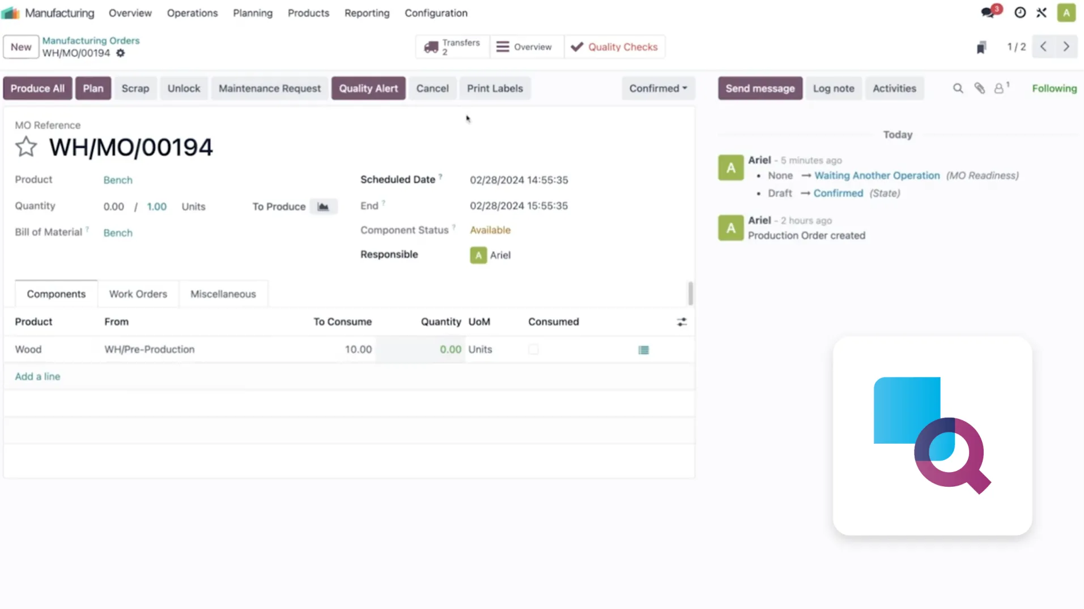Open the Bench bill of material link
This screenshot has width=1084, height=609.
click(x=118, y=233)
